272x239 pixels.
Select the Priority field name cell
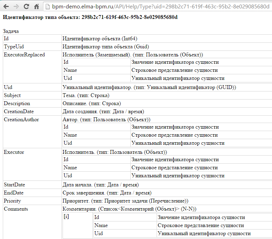12,201
